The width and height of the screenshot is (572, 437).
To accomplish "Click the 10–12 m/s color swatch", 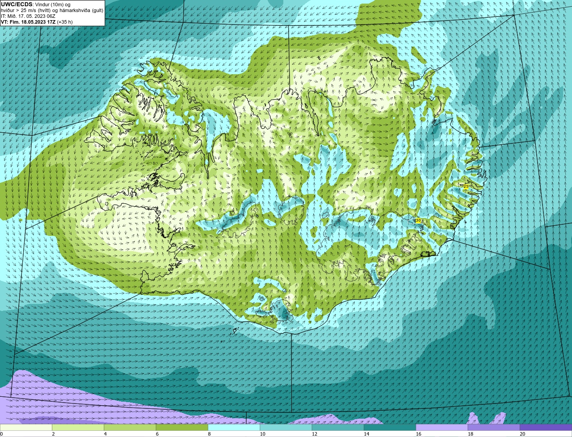I will [x=286, y=427].
